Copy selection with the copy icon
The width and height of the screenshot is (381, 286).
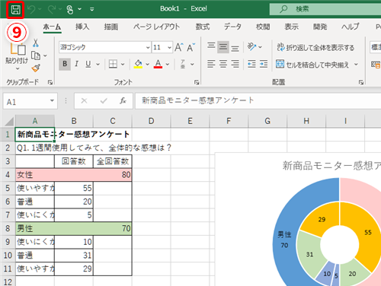(36, 56)
